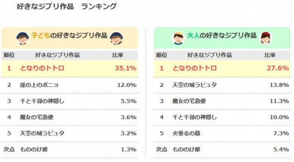Select 崖の上のポニョ in the children ranking
This screenshot has height=162, width=294.
(39, 85)
